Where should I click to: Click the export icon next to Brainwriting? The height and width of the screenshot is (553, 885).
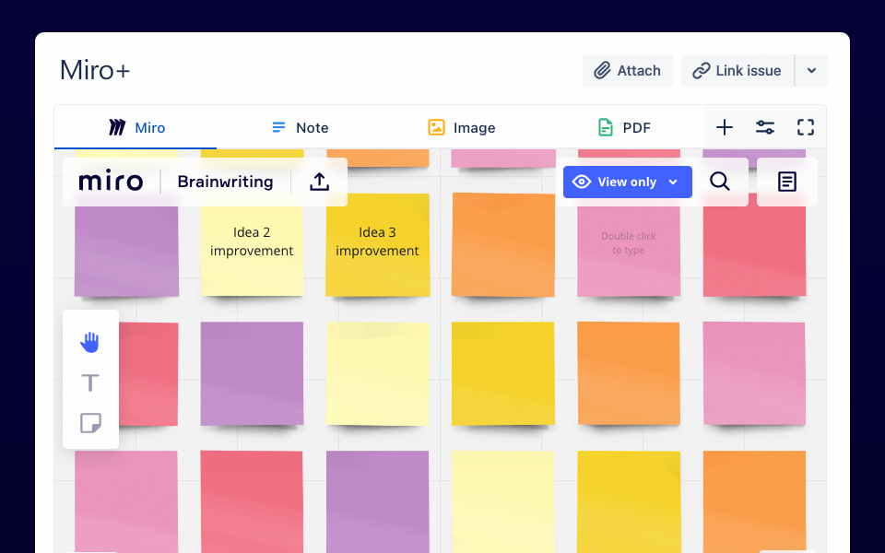(x=319, y=182)
